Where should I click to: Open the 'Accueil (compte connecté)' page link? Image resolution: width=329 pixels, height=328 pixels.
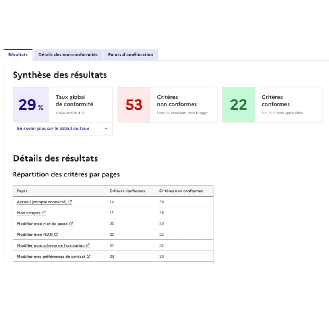point(42,202)
